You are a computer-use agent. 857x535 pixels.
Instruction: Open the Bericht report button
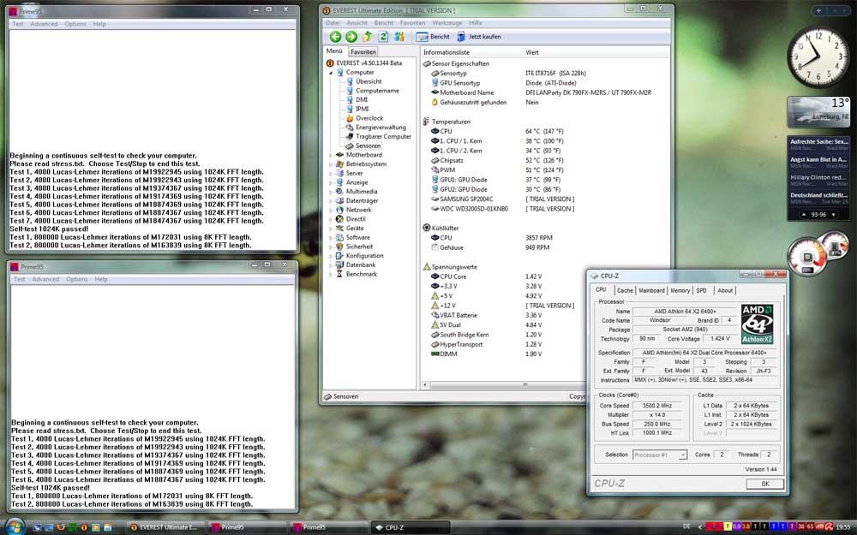pos(433,37)
